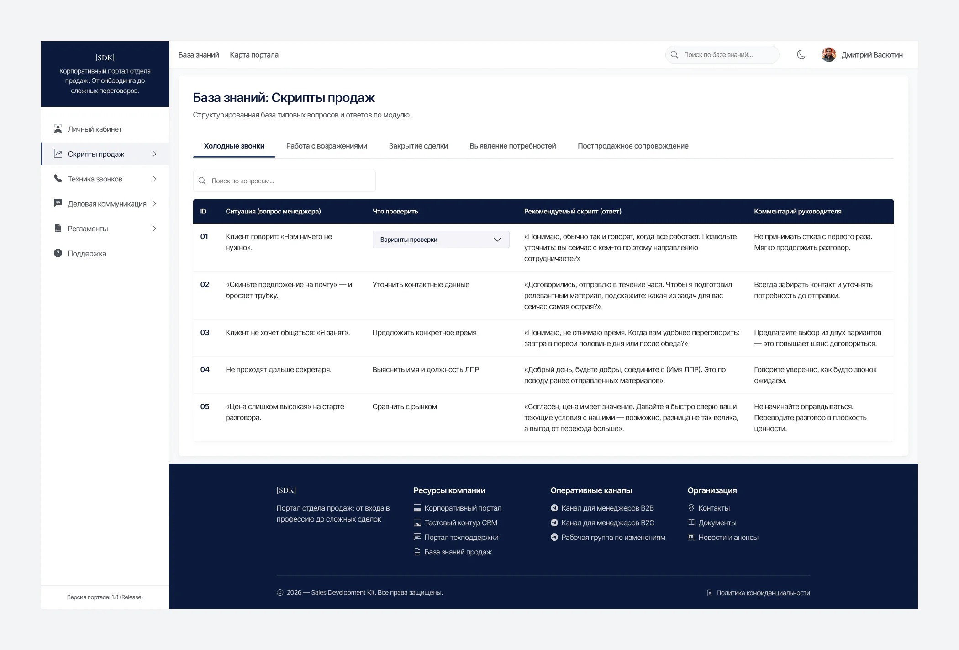
Task: Click Версия портала: 1.8 (Release) text
Action: (105, 597)
